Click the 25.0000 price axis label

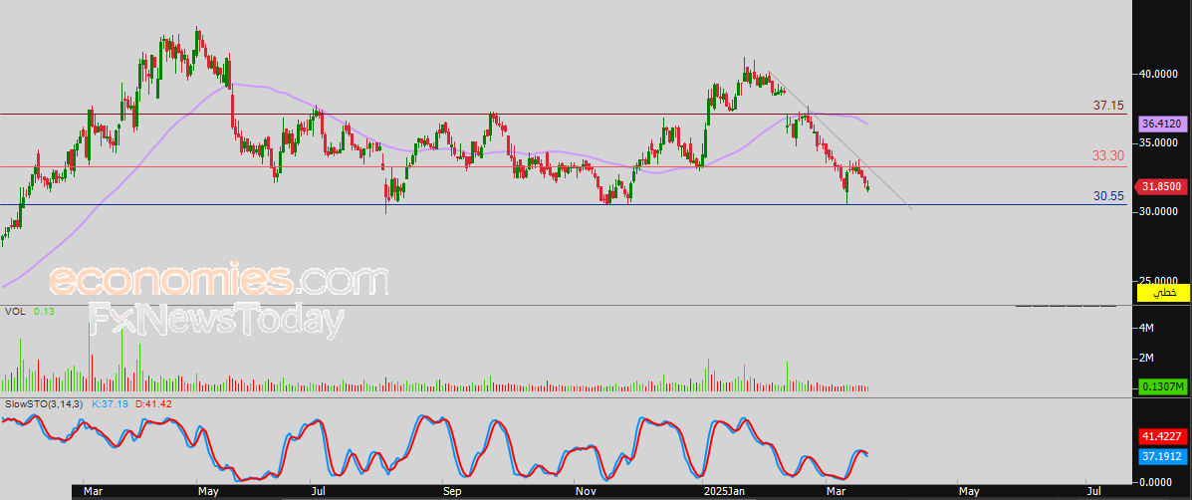click(x=1158, y=280)
